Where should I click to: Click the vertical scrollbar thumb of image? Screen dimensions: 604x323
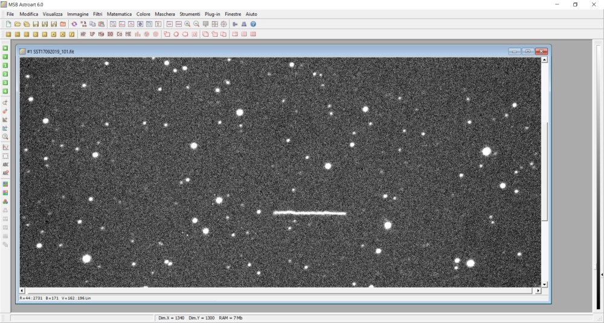click(545, 172)
